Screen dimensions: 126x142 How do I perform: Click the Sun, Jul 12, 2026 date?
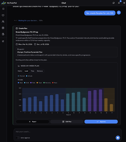coord(43,44)
